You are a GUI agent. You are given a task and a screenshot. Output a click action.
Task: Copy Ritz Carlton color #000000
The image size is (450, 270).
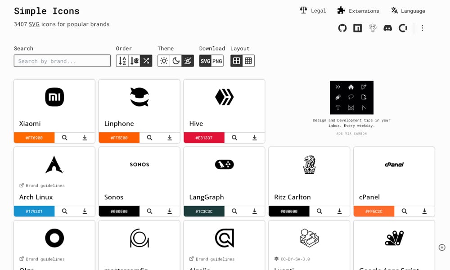pyautogui.click(x=289, y=211)
